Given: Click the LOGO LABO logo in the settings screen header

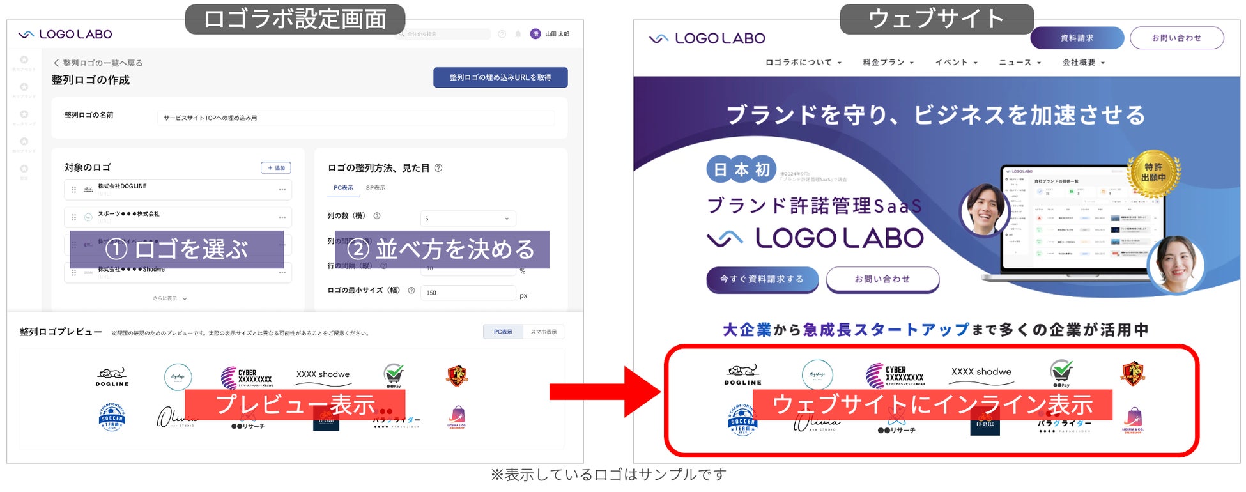Looking at the screenshot, I should pos(65,35).
